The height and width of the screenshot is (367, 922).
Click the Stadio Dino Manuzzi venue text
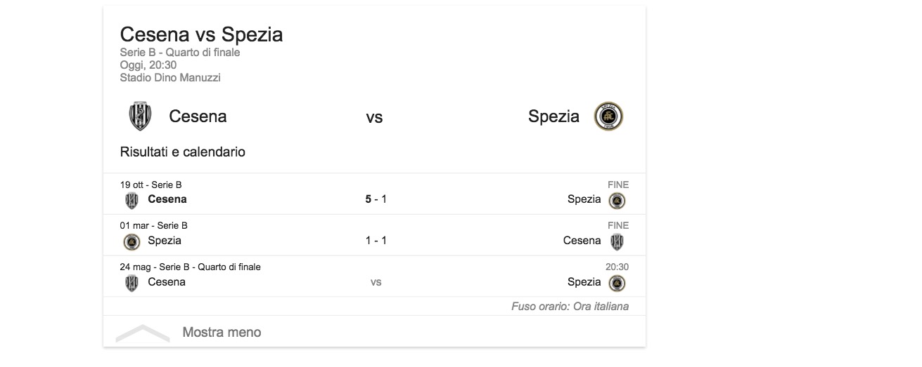point(170,78)
